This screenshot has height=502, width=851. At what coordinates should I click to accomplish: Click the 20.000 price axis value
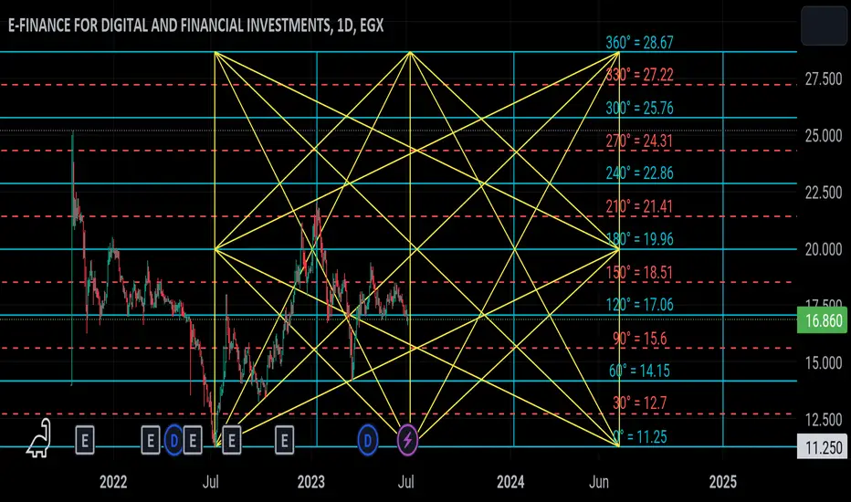(824, 249)
